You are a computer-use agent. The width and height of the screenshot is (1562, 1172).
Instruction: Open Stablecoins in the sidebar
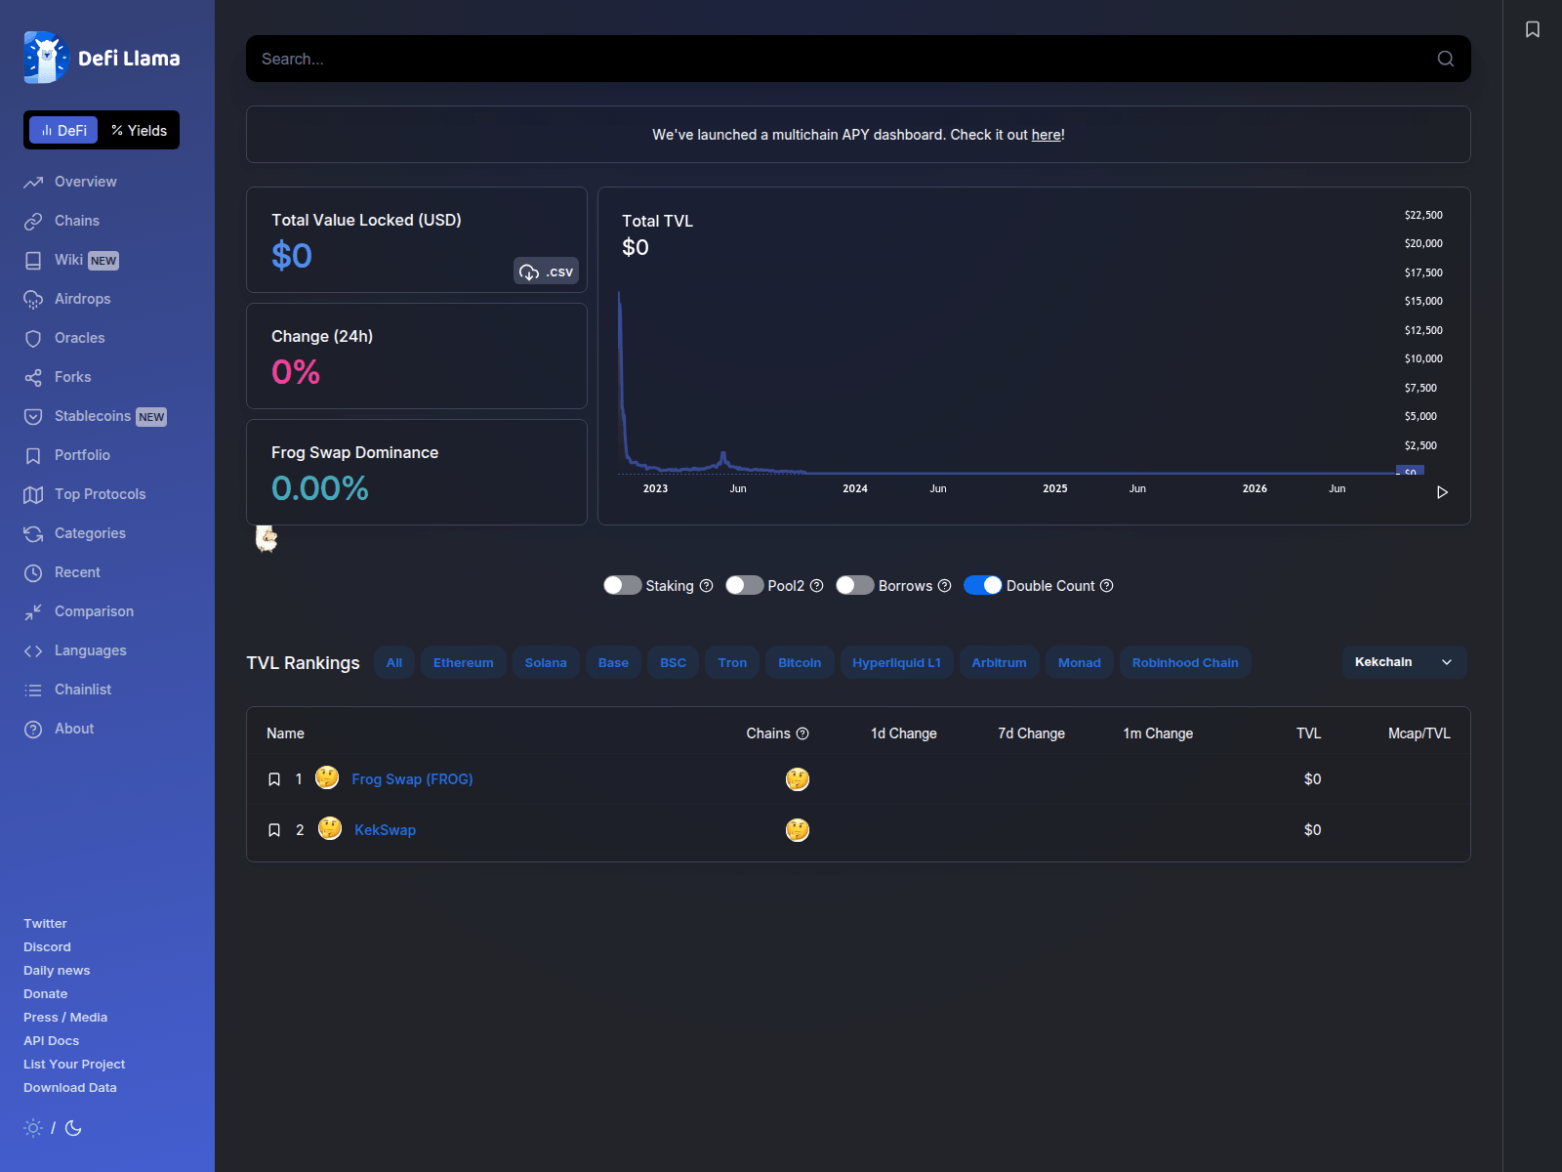coord(95,416)
